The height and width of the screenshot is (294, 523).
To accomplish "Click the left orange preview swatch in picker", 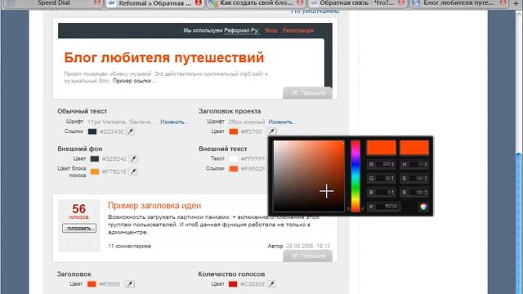I will pyautogui.click(x=382, y=148).
